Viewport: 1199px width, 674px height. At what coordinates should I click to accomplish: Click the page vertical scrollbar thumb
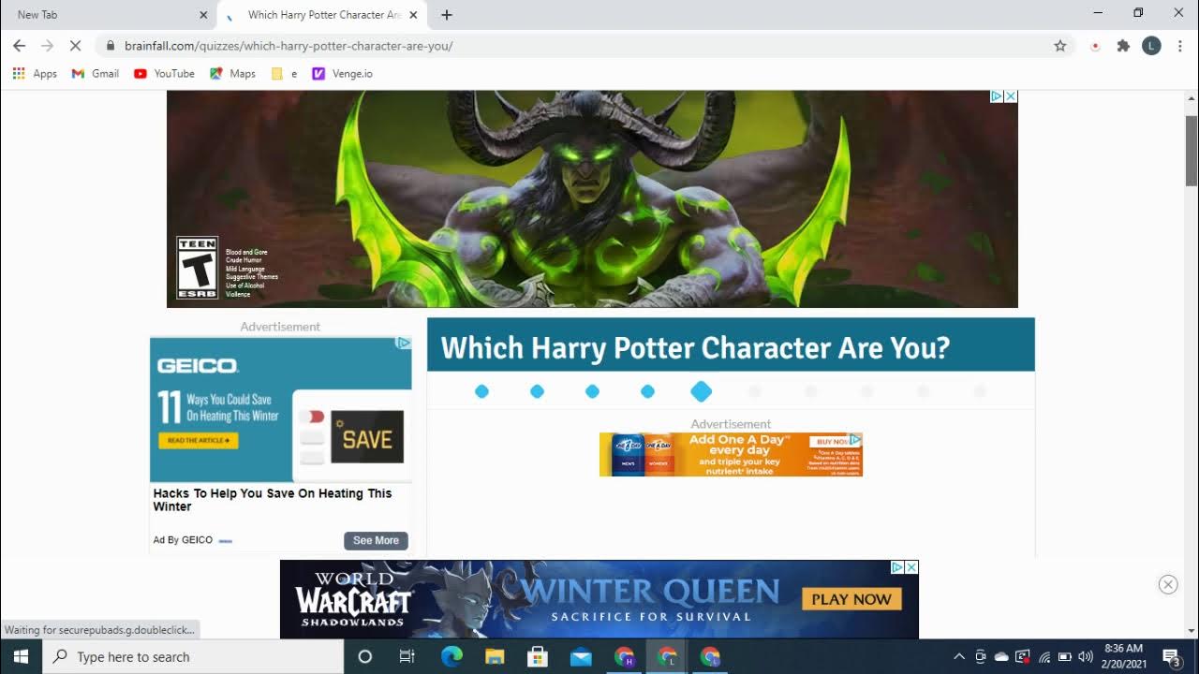point(1192,151)
